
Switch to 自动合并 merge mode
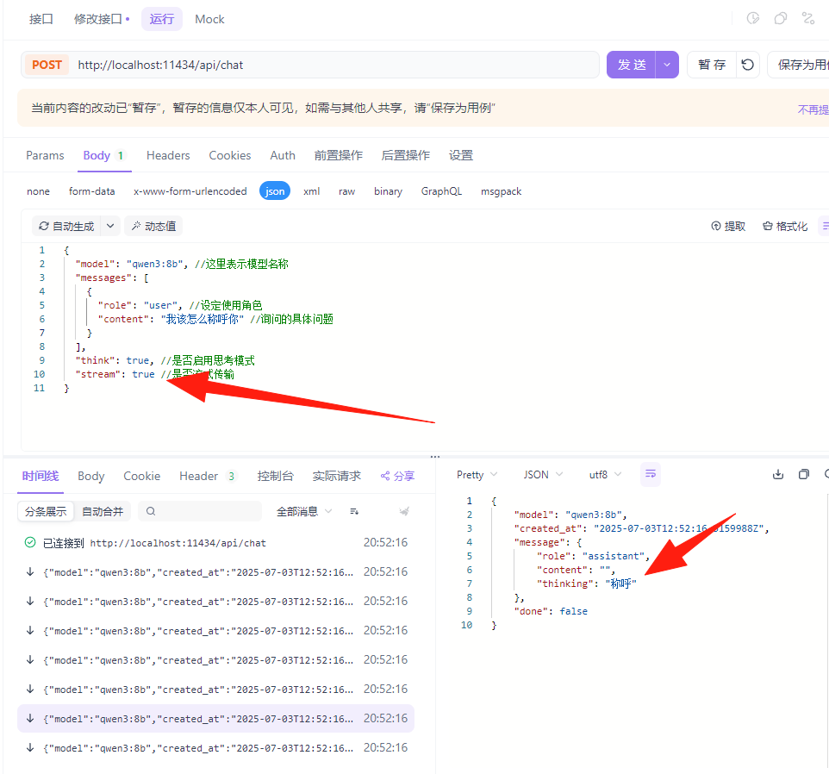(103, 511)
